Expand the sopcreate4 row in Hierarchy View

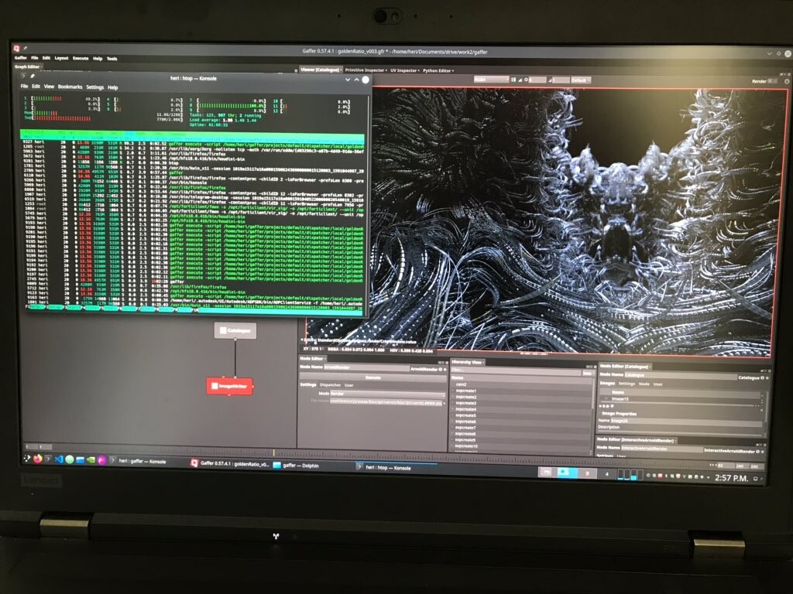click(x=453, y=409)
